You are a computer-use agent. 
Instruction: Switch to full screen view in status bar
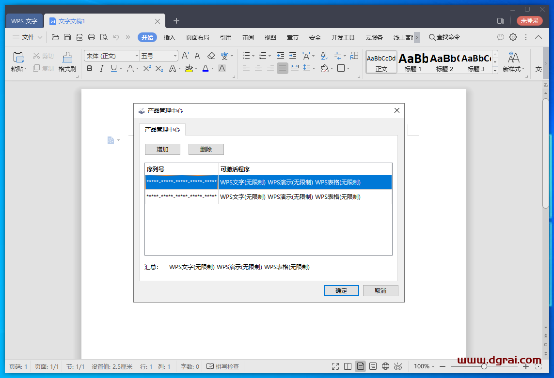[x=334, y=366]
